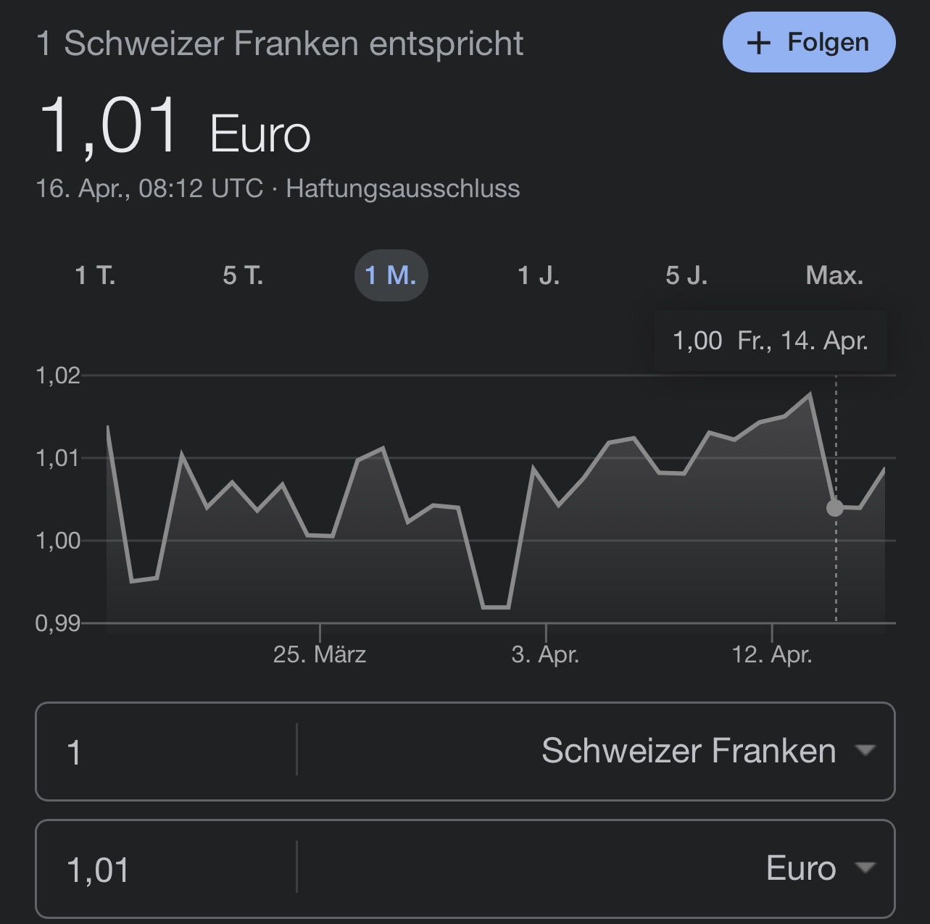Click the Swiss franc amount field
The width and height of the screenshot is (930, 924).
166,752
